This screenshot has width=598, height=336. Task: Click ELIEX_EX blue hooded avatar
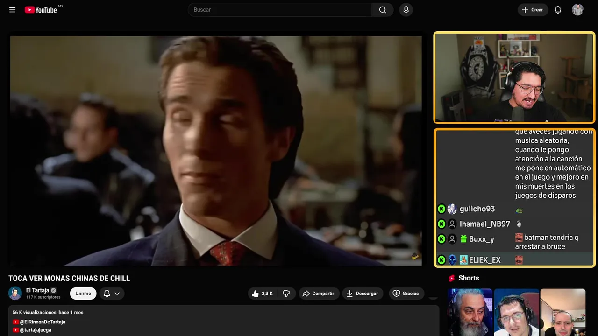[x=452, y=260]
